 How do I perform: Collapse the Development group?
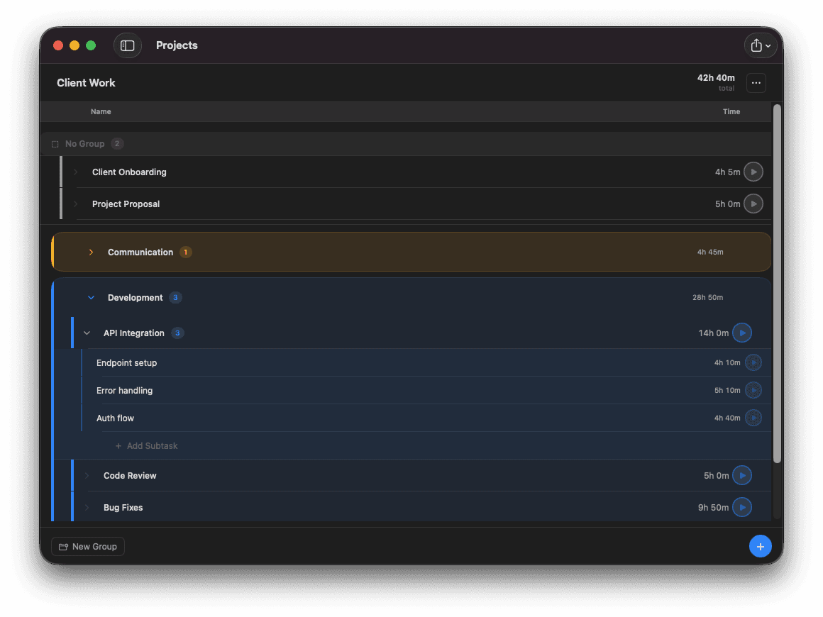90,297
